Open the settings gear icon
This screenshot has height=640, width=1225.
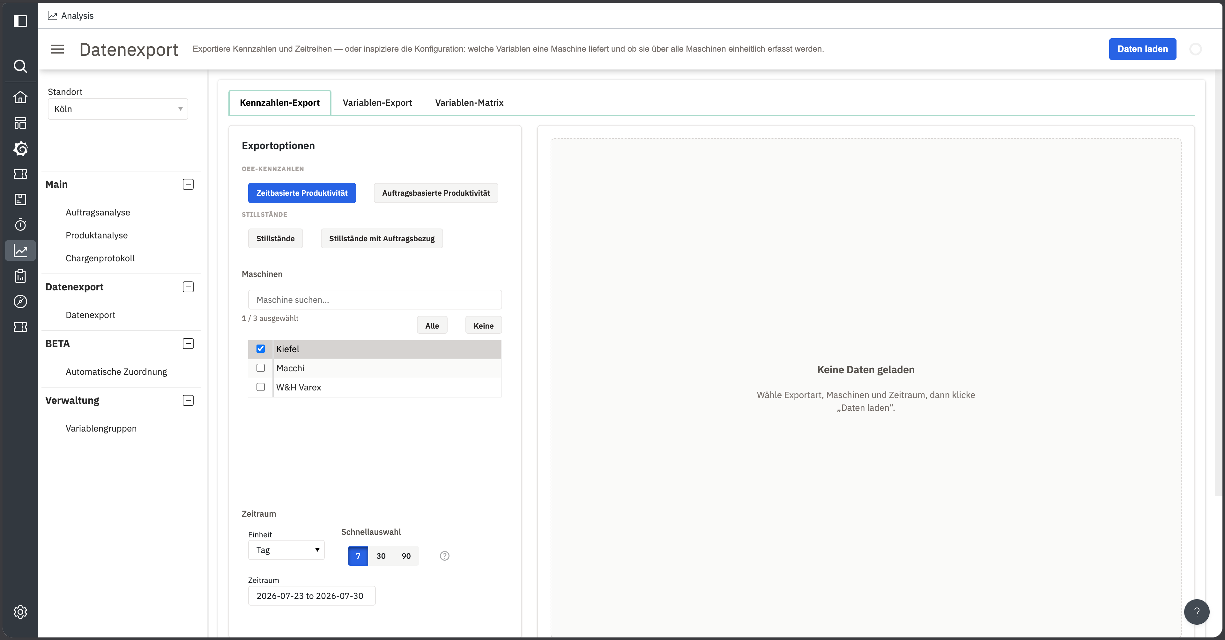point(20,612)
